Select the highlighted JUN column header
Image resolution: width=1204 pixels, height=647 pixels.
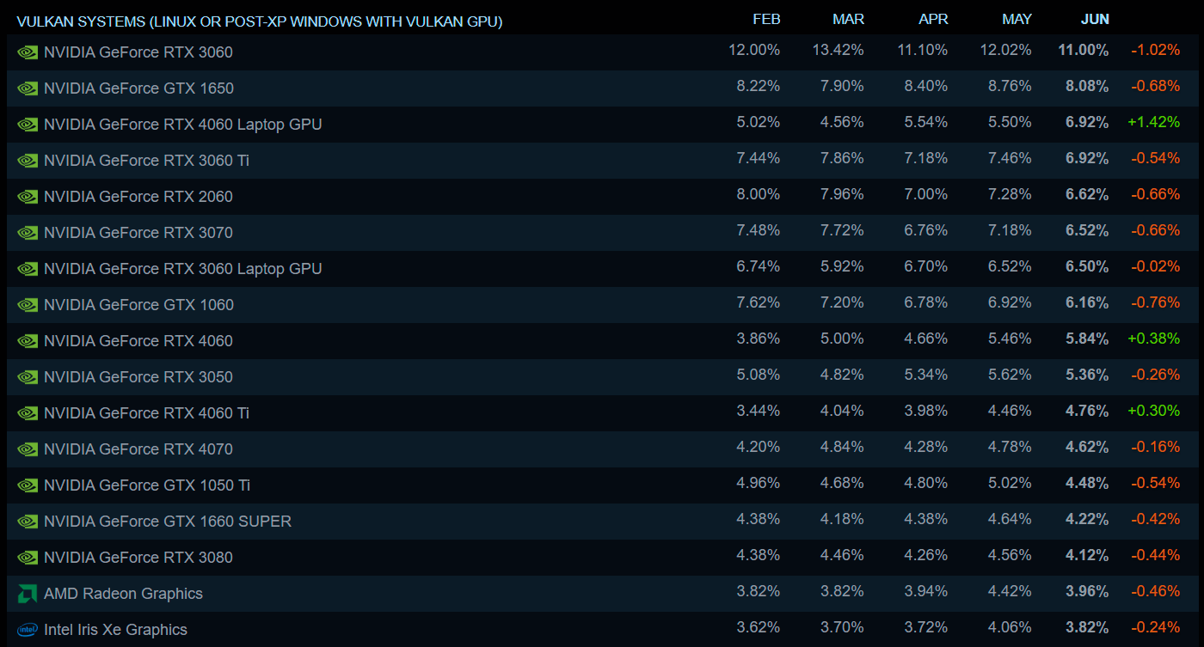(1095, 19)
